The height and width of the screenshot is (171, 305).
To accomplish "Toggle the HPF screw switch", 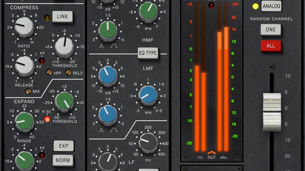I will click(x=49, y=72).
